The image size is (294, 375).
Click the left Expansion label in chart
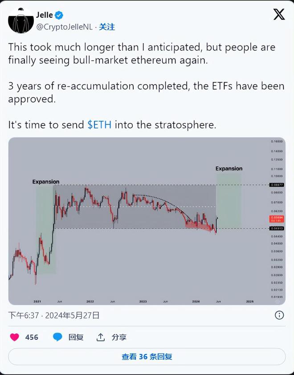(x=45, y=181)
